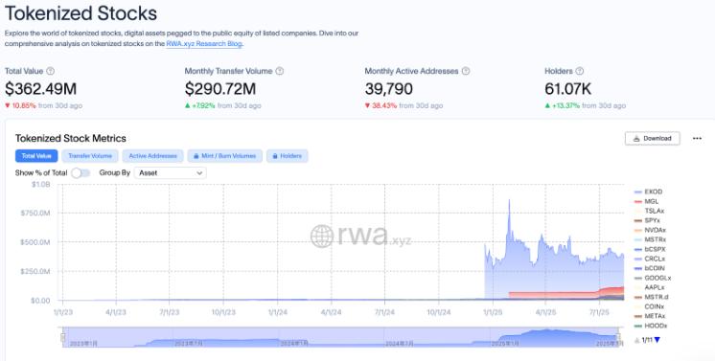
Task: Click the Download button
Action: [653, 139]
